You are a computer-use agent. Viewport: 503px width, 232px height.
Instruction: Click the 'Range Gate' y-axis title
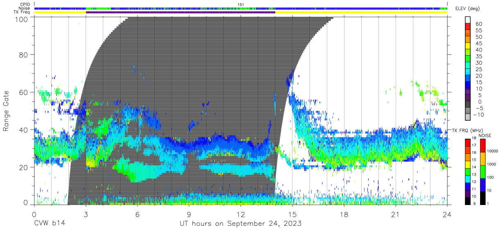click(6, 111)
